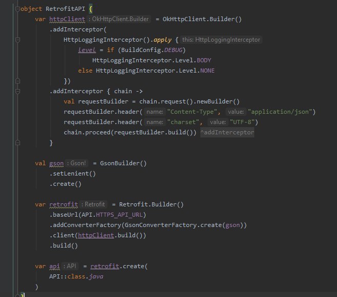Click the OkHttpClient.Builder() constructor call

(202, 19)
